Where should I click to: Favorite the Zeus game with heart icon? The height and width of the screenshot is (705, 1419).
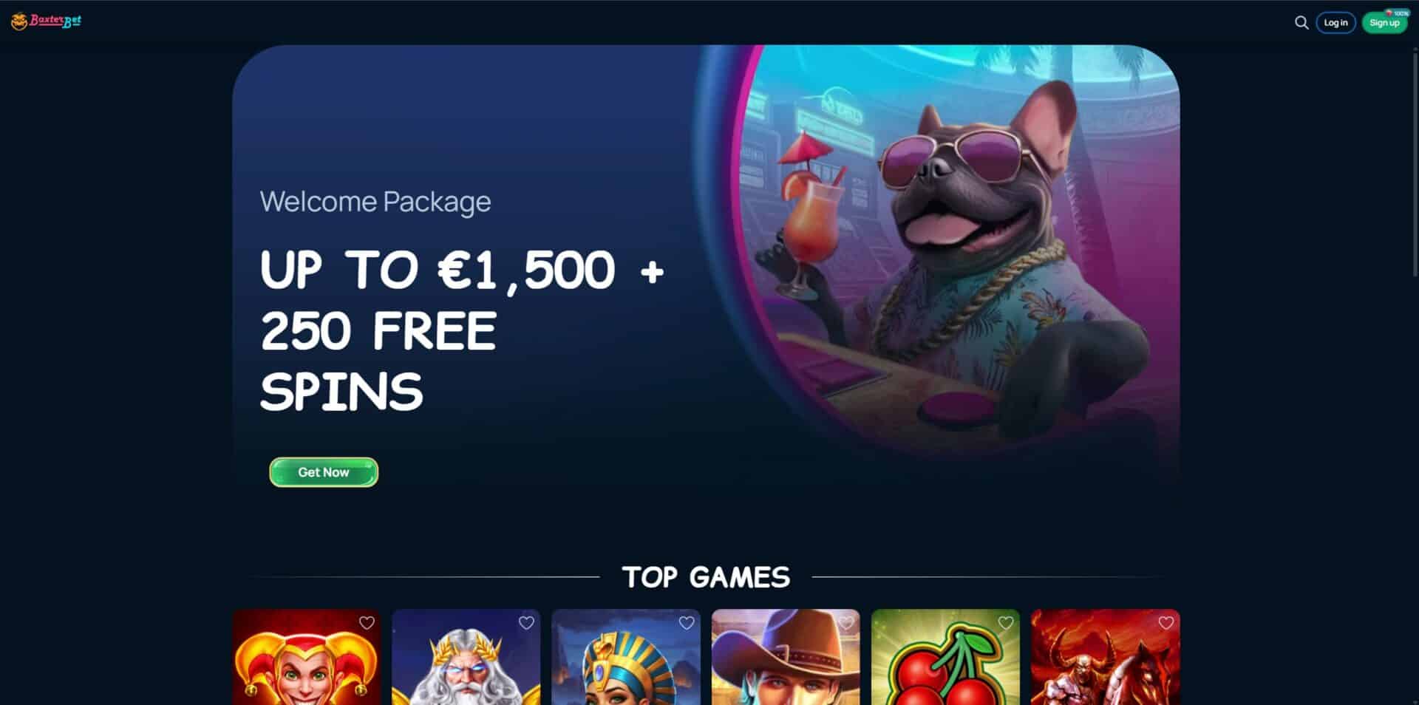(x=526, y=623)
